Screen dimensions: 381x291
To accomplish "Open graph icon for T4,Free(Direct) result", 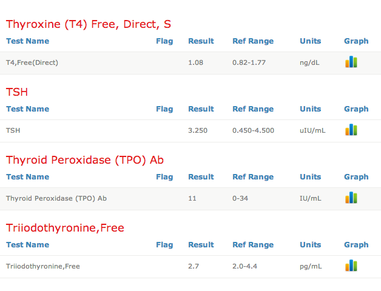I will pos(351,62).
